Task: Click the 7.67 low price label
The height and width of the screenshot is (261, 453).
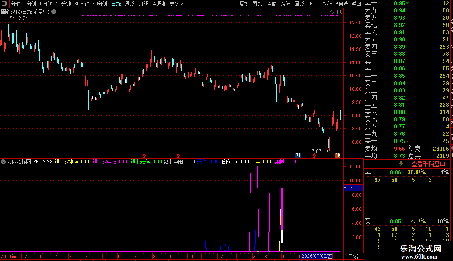Action: pos(316,151)
